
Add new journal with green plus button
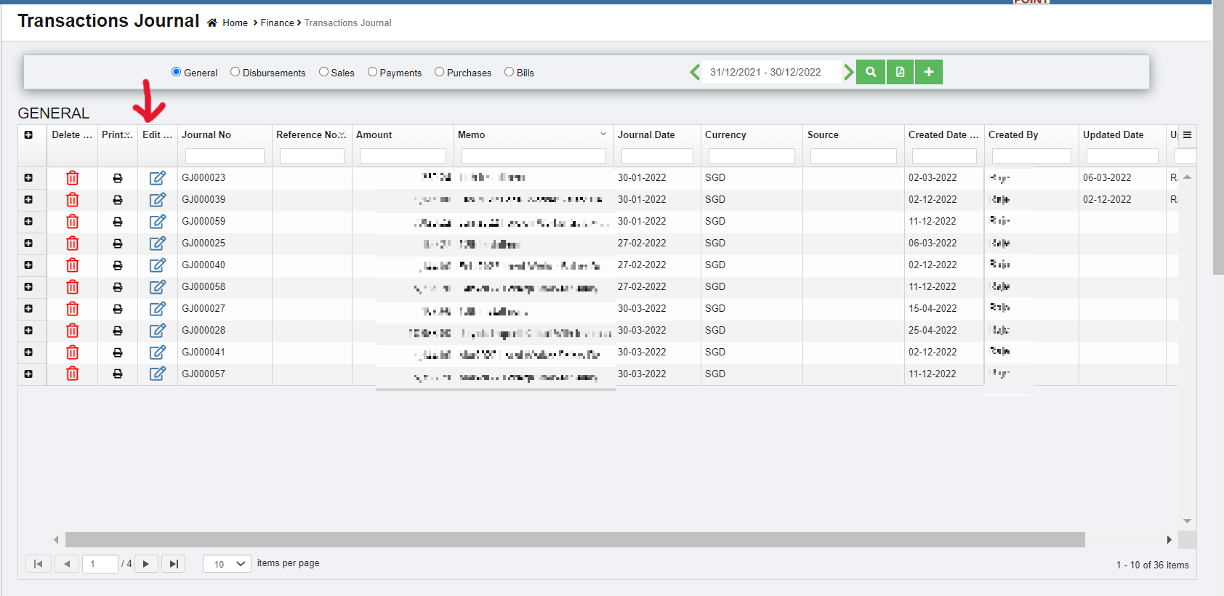928,72
